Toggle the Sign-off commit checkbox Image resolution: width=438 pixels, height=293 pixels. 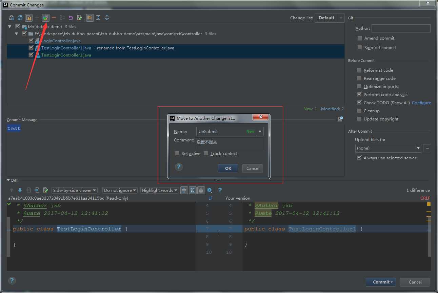point(360,47)
